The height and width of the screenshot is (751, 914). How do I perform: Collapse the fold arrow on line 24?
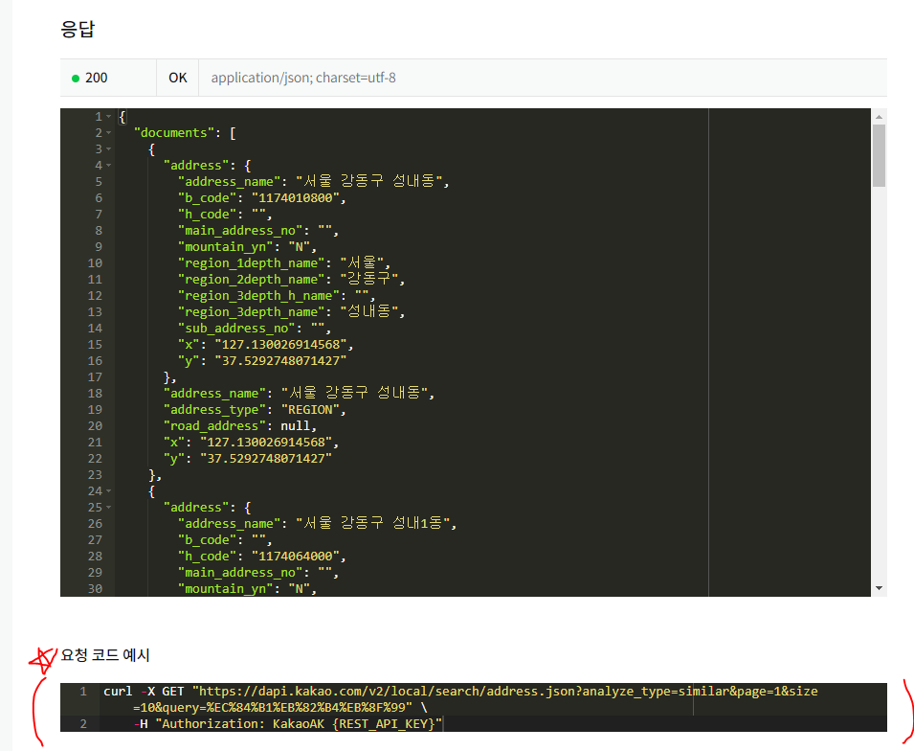[108, 491]
